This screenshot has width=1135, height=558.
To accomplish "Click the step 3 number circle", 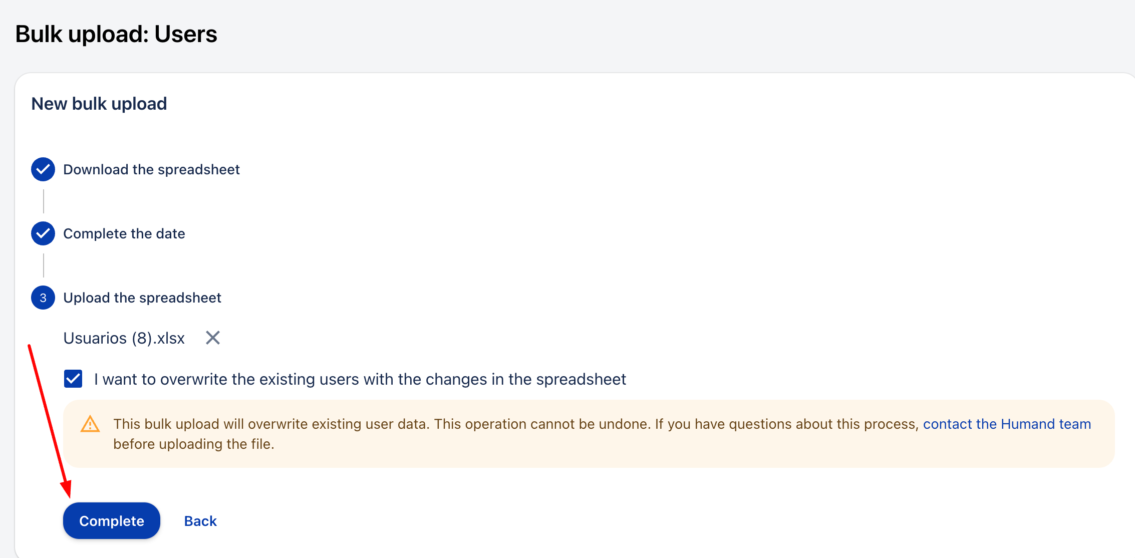I will coord(43,298).
